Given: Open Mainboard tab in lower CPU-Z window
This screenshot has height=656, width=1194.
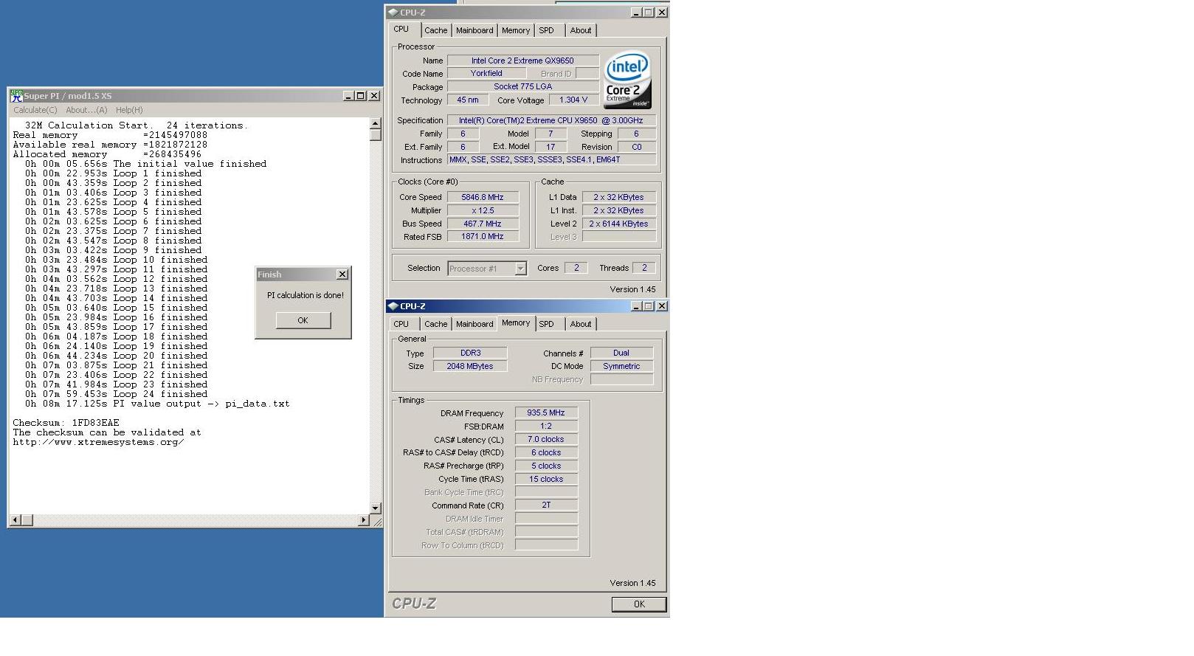Looking at the screenshot, I should point(475,324).
